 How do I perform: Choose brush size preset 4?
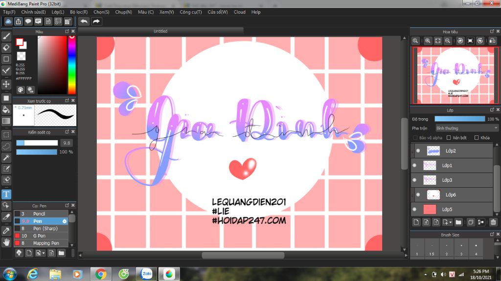(x=476, y=249)
